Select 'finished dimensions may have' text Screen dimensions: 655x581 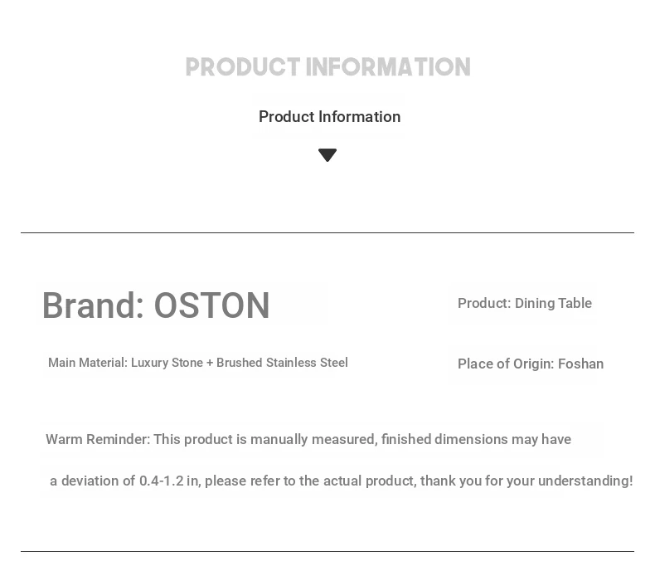[x=476, y=440]
